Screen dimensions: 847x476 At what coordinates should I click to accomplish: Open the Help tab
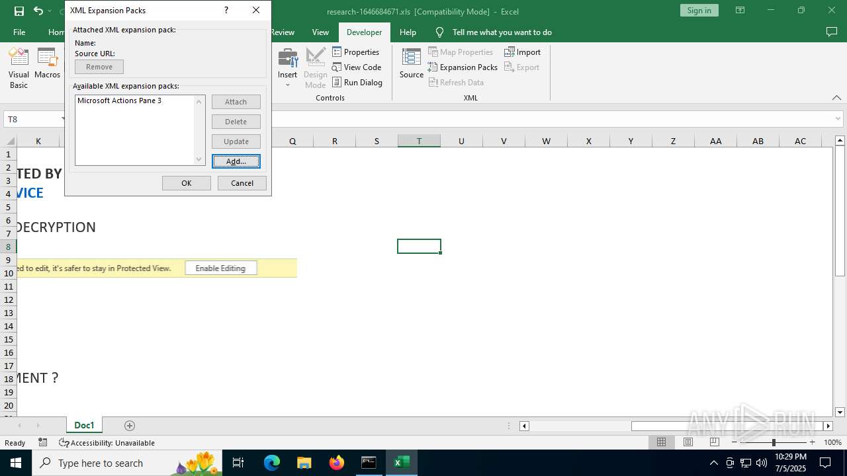click(408, 32)
